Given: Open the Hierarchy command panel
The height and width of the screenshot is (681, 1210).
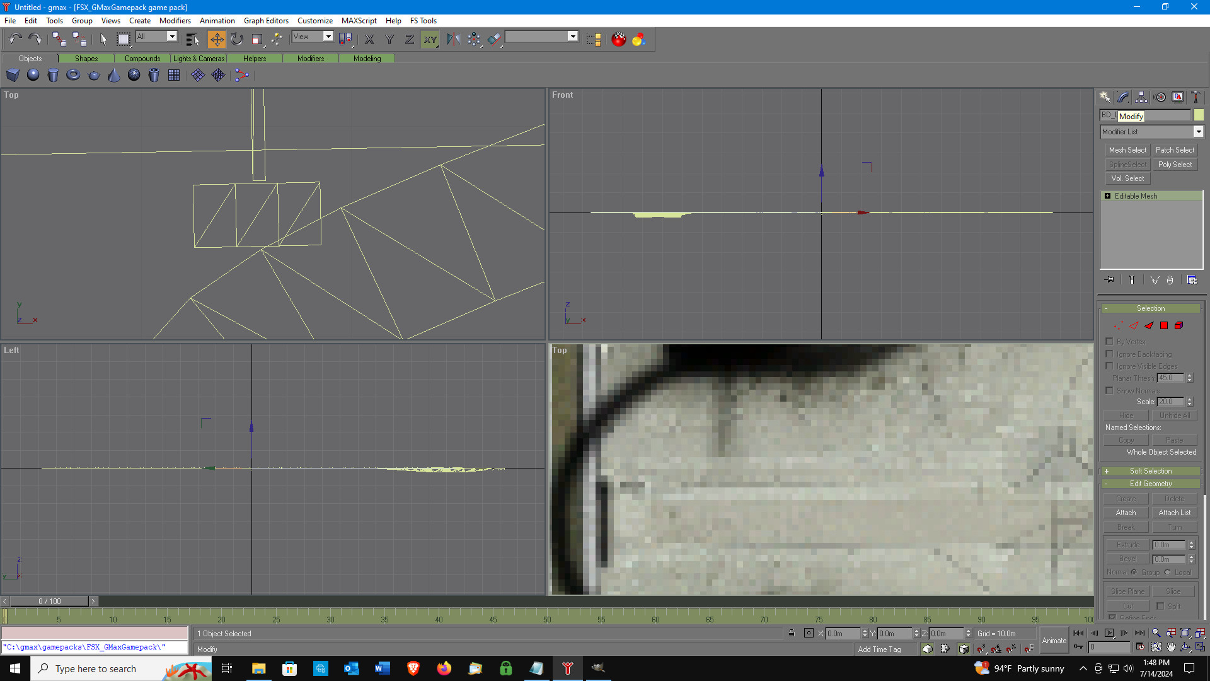Looking at the screenshot, I should pyautogui.click(x=1141, y=97).
